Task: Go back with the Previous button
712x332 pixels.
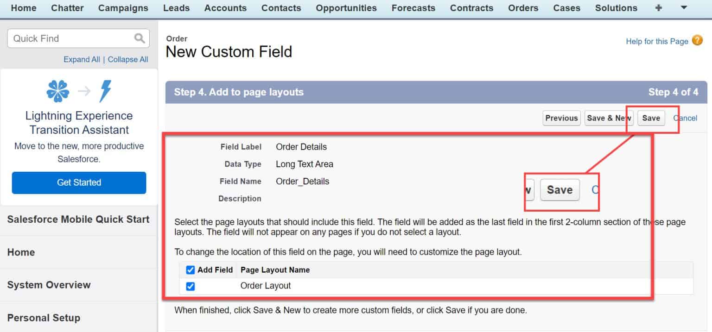Action: tap(561, 118)
